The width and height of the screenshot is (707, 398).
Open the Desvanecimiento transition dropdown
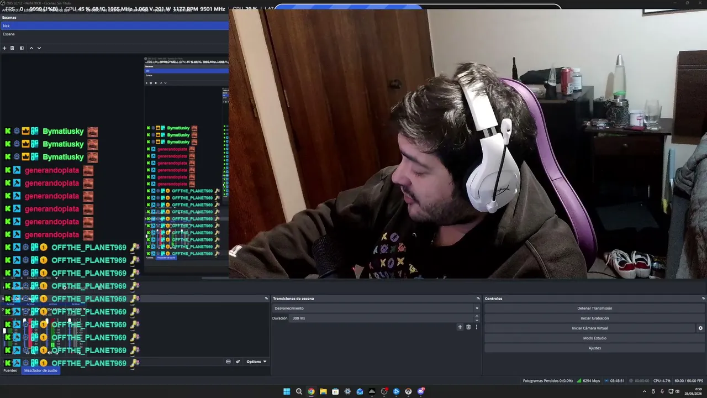[376, 308]
